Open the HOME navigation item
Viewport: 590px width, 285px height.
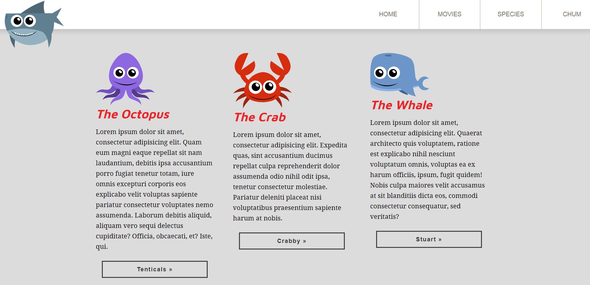[388, 14]
